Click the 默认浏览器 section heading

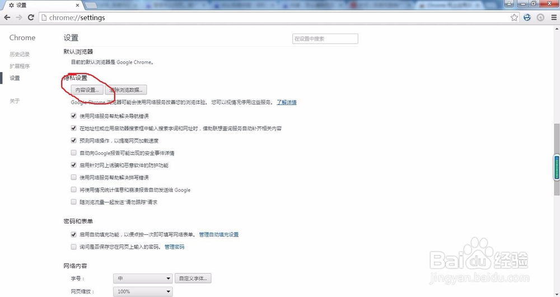click(78, 51)
